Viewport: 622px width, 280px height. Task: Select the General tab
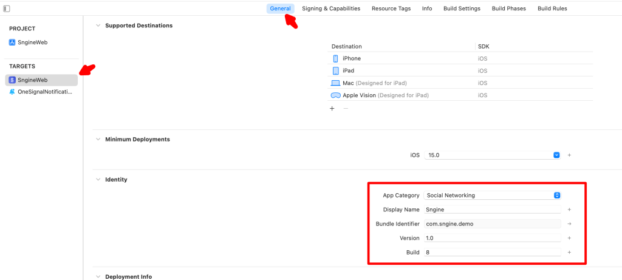281,9
